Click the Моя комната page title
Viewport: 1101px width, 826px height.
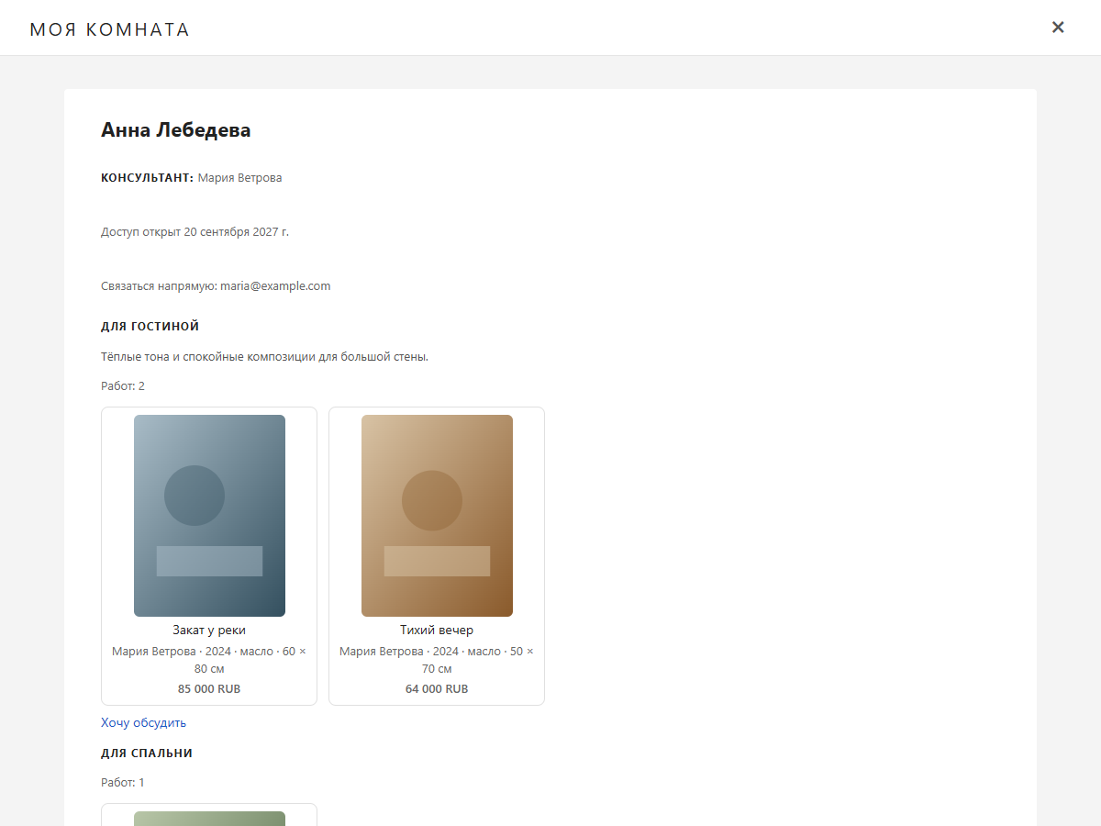(110, 29)
